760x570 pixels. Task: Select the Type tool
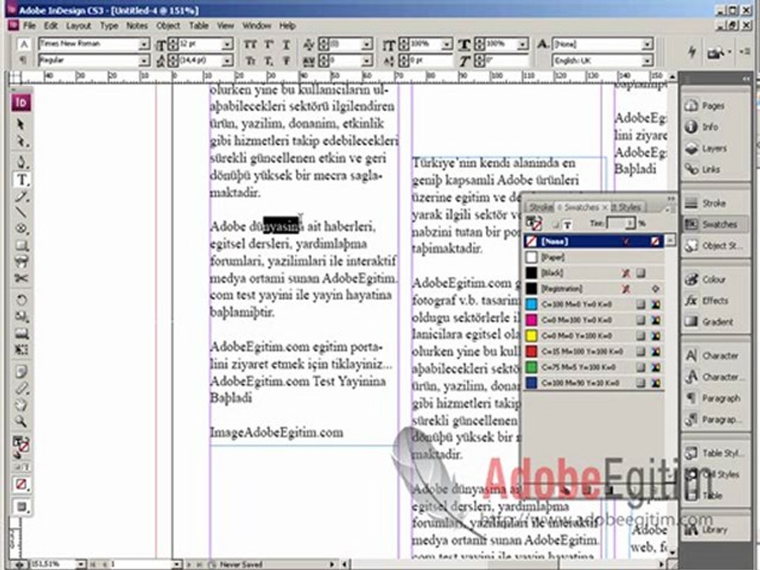(22, 180)
